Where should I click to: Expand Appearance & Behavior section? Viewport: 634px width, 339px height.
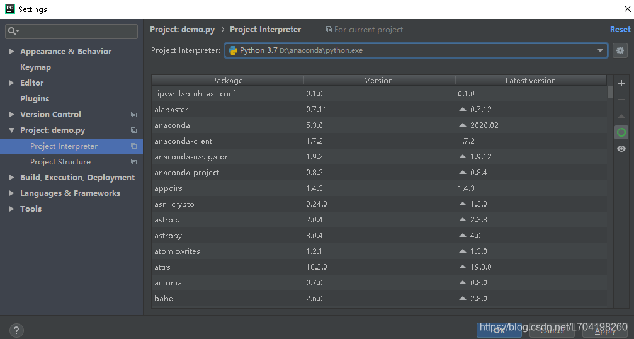click(12, 52)
